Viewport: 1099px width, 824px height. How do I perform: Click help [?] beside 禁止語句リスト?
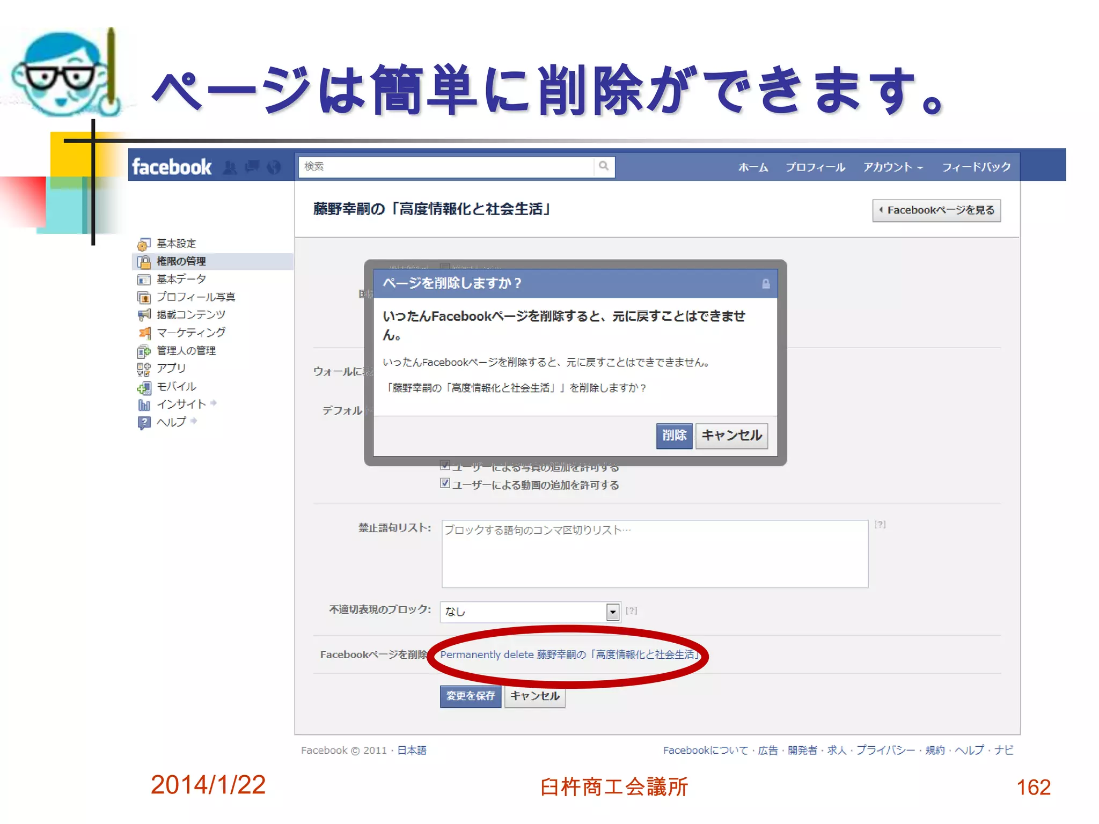pyautogui.click(x=880, y=525)
